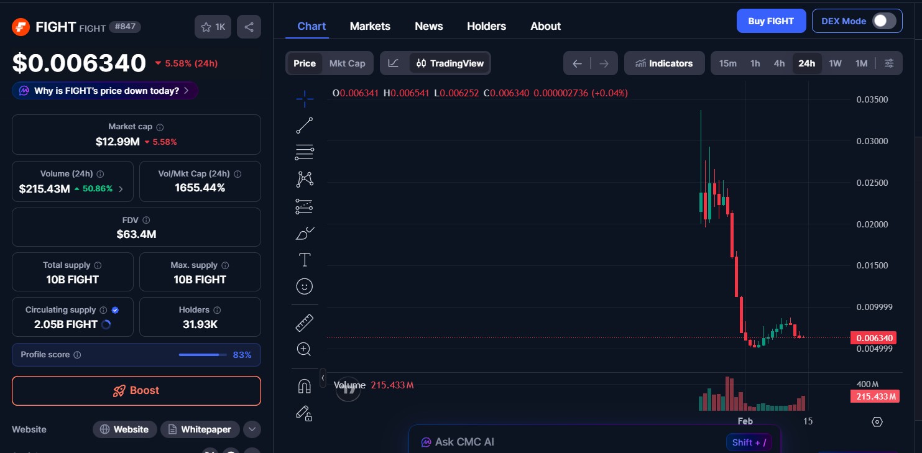Click the zoom in magnifier tool
Image resolution: width=922 pixels, height=453 pixels.
[305, 349]
